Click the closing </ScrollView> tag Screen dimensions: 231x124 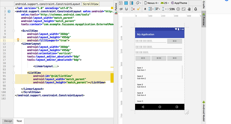pos(31,92)
